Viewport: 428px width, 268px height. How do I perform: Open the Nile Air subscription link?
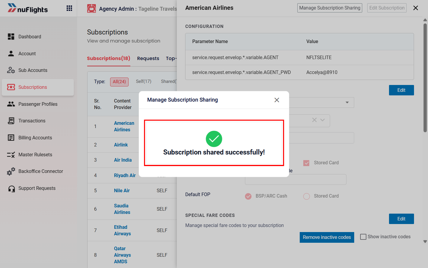click(x=122, y=190)
